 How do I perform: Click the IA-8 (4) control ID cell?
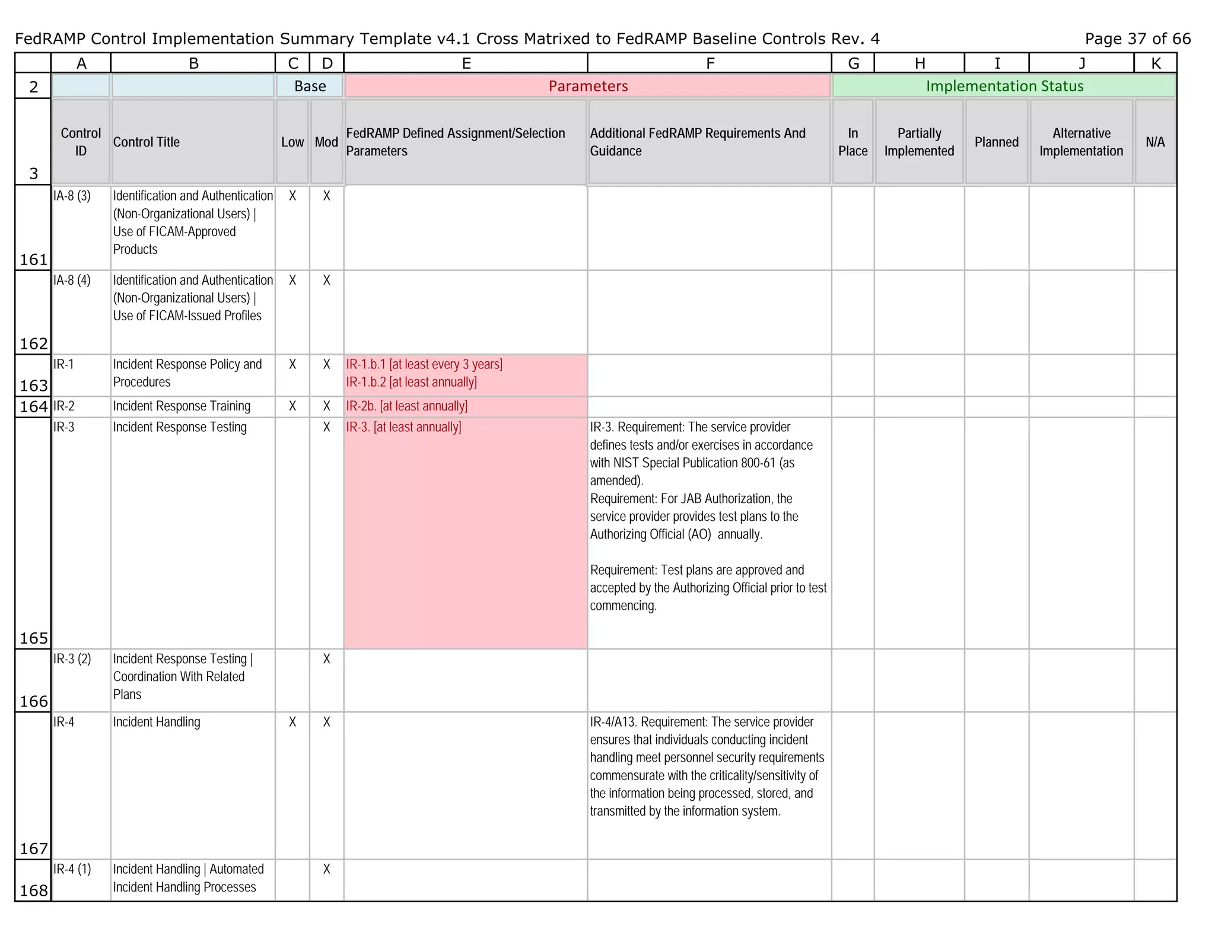(x=81, y=313)
